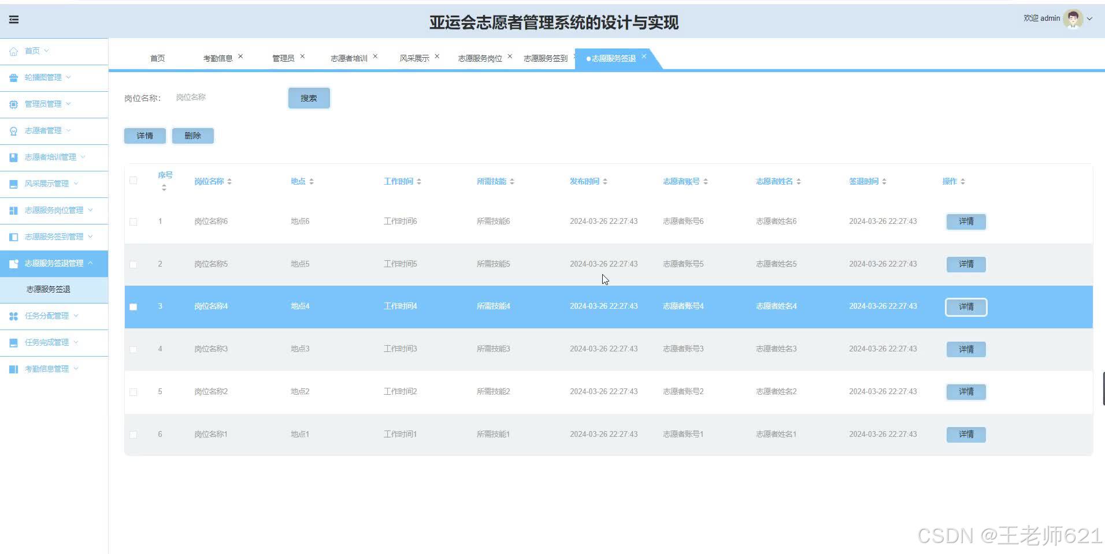Toggle the hamburger sidebar collapse icon
This screenshot has height=554, width=1105.
[14, 20]
